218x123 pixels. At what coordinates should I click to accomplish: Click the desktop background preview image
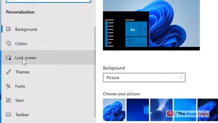pyautogui.click(x=151, y=25)
